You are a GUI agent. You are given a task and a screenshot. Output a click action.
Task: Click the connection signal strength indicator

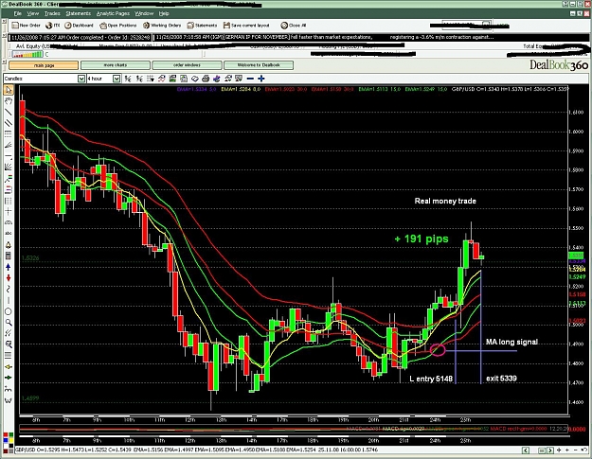(27, 55)
